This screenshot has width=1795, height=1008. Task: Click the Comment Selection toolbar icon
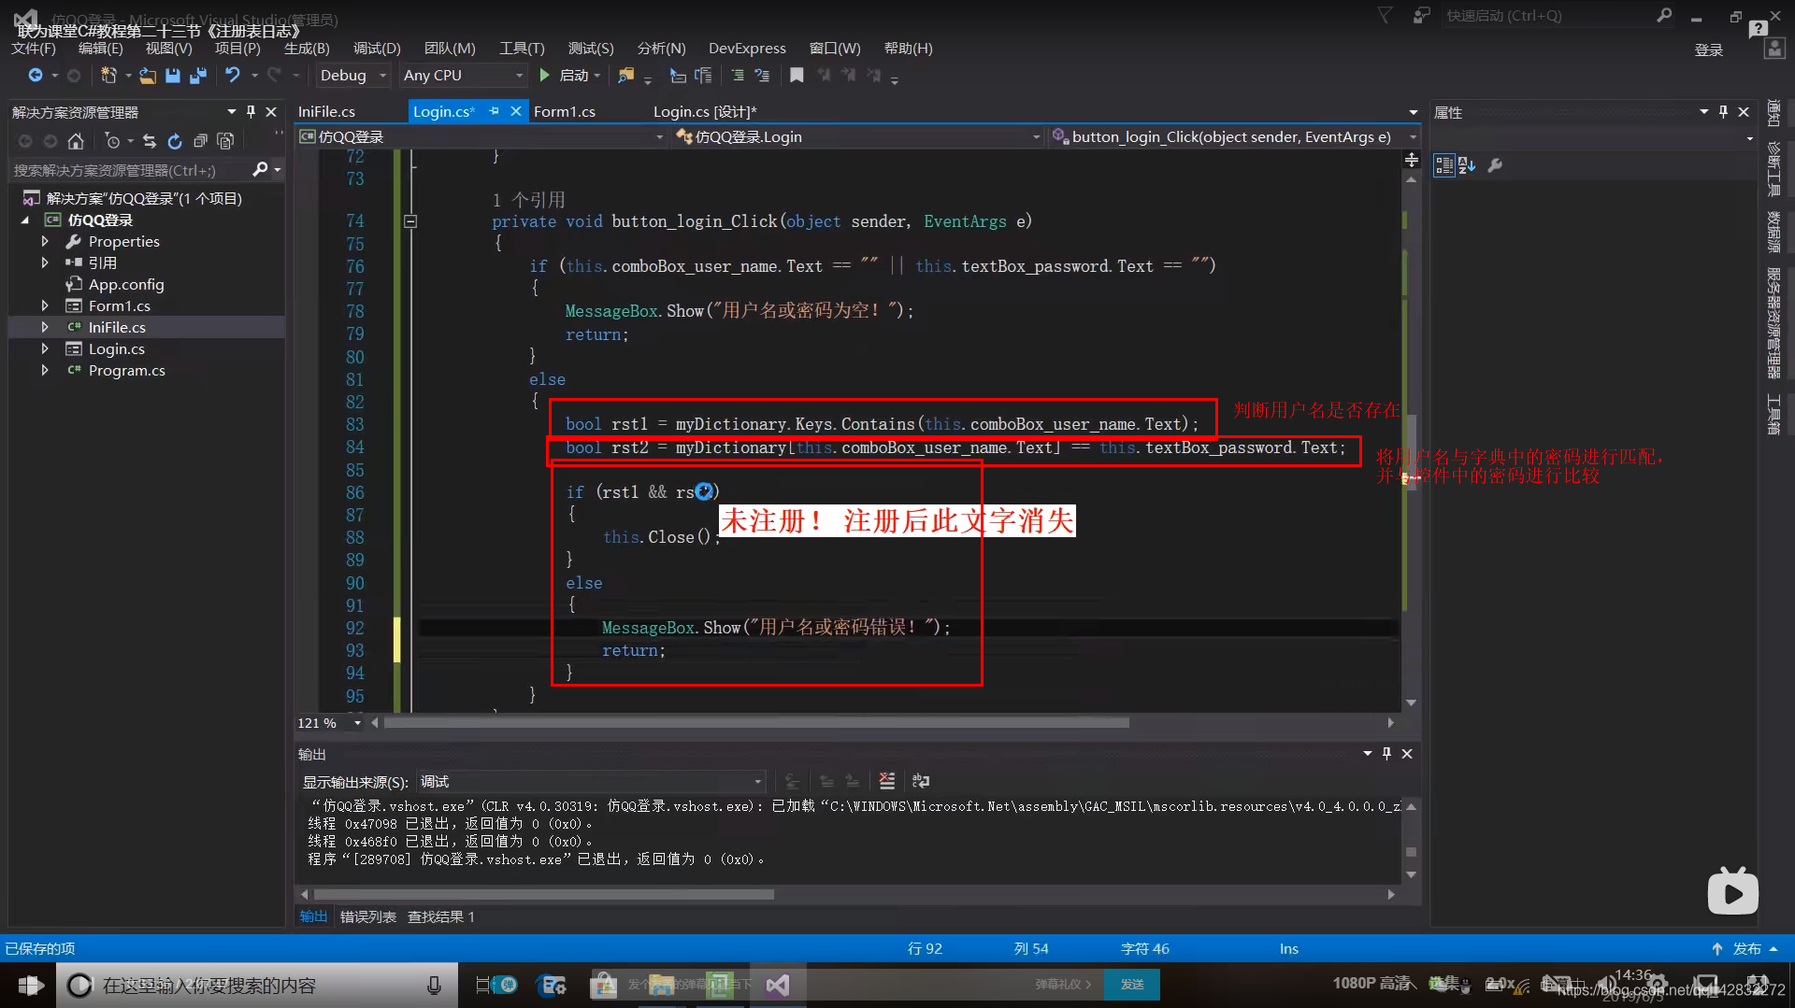click(x=738, y=76)
